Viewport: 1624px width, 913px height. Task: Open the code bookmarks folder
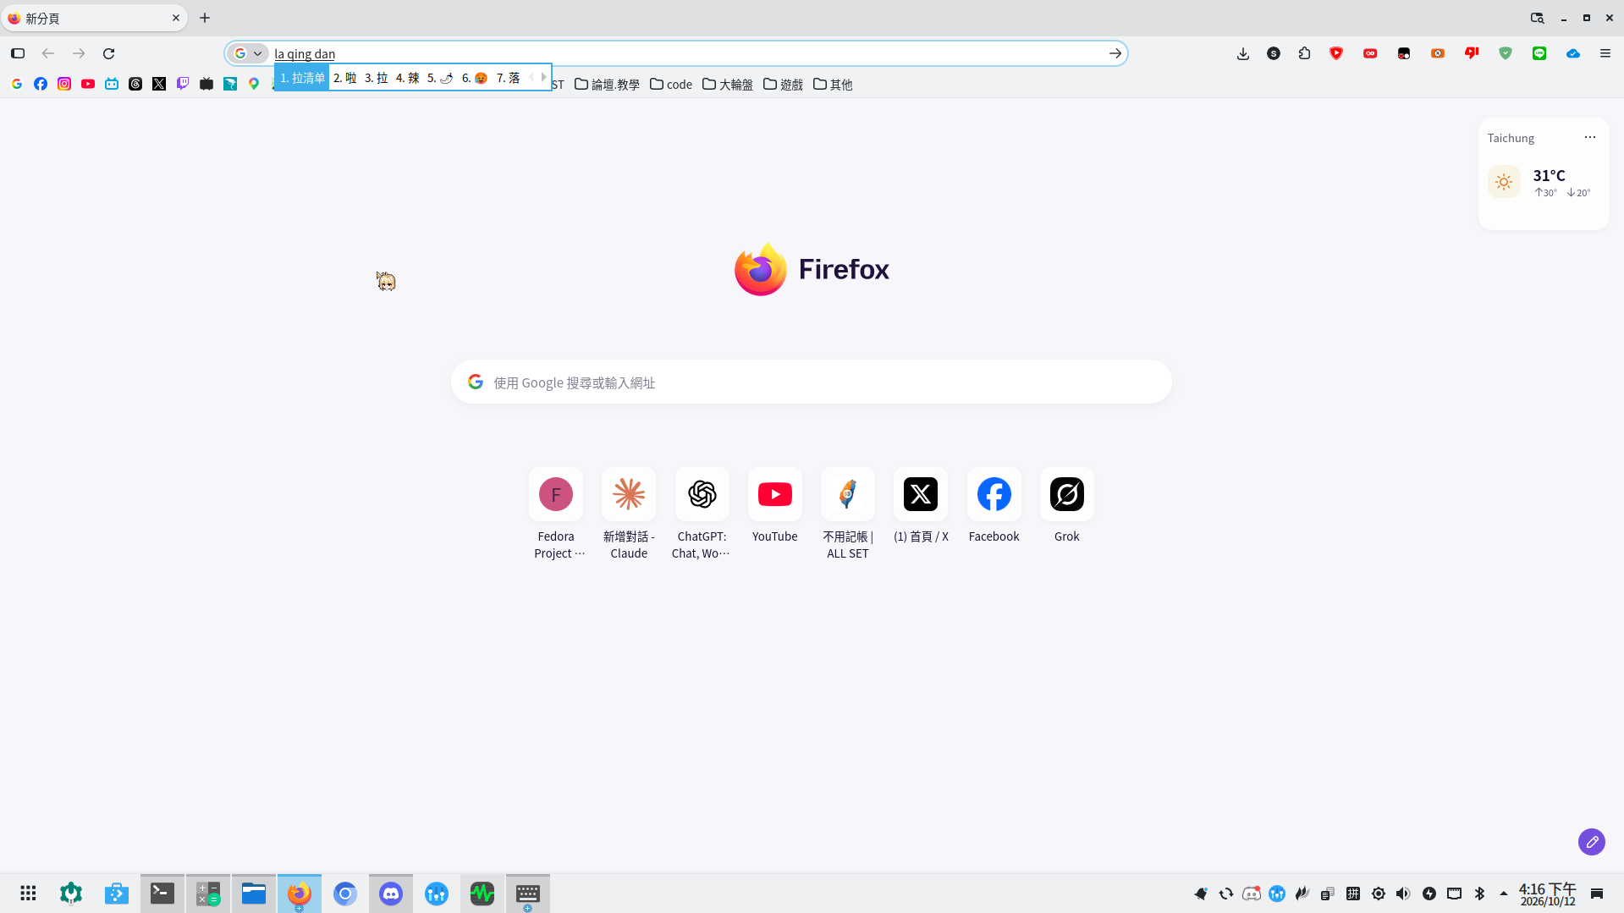(671, 84)
